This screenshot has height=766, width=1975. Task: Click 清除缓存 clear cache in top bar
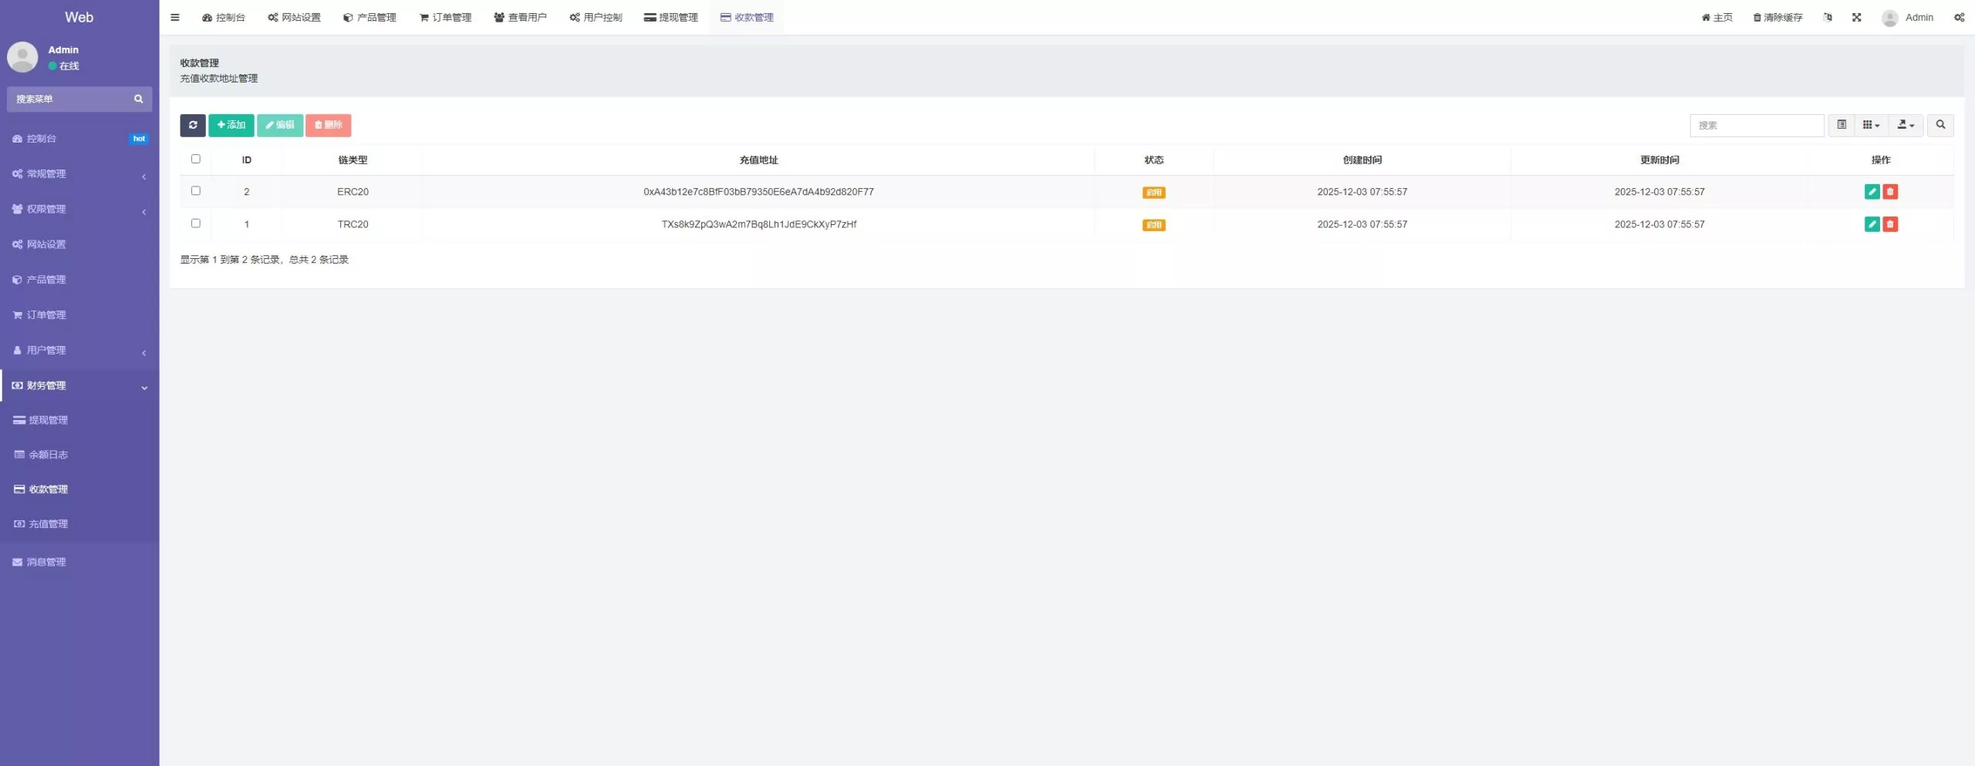tap(1777, 17)
